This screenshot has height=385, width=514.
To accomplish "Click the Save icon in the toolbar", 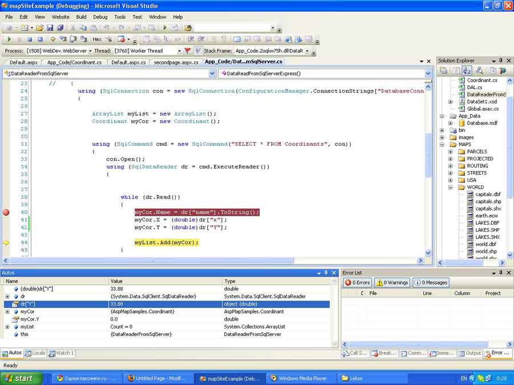I will (50, 28).
